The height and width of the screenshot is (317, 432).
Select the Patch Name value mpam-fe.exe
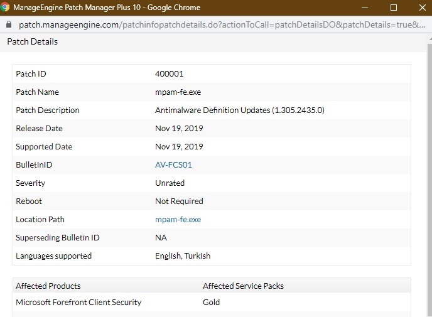(178, 92)
